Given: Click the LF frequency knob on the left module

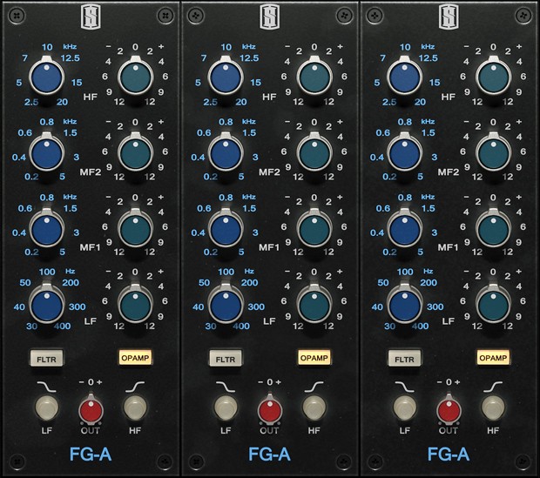Looking at the screenshot, I should pos(46,305).
